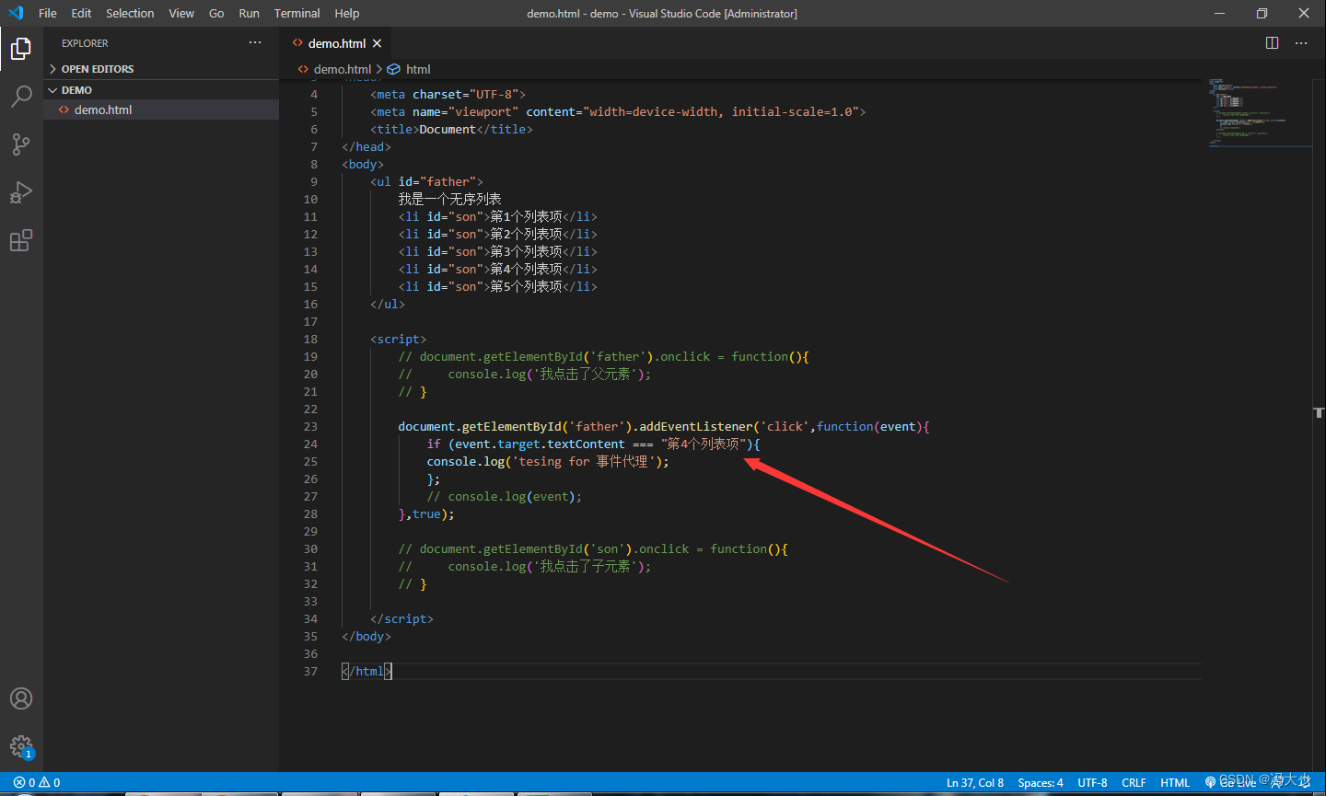Change language mode via HTML status item
Image resolution: width=1326 pixels, height=796 pixels.
(x=1175, y=782)
